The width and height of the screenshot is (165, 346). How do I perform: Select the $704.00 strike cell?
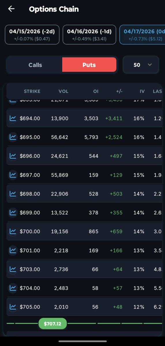(30, 288)
